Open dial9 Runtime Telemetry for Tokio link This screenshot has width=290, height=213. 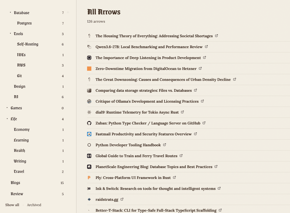137,112
